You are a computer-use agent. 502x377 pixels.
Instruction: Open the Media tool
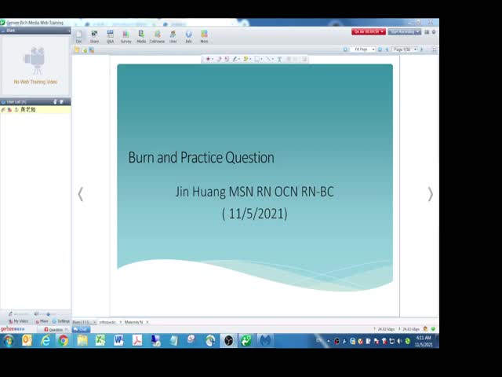tap(141, 36)
